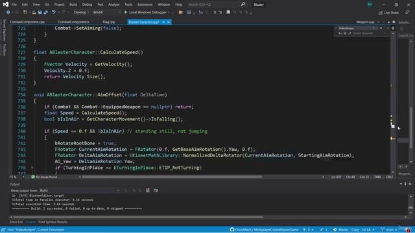Open Output panel window position dropdown

(401, 184)
